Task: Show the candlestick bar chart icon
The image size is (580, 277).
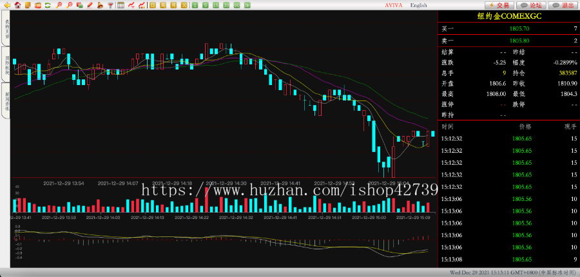Action: pos(141,5)
